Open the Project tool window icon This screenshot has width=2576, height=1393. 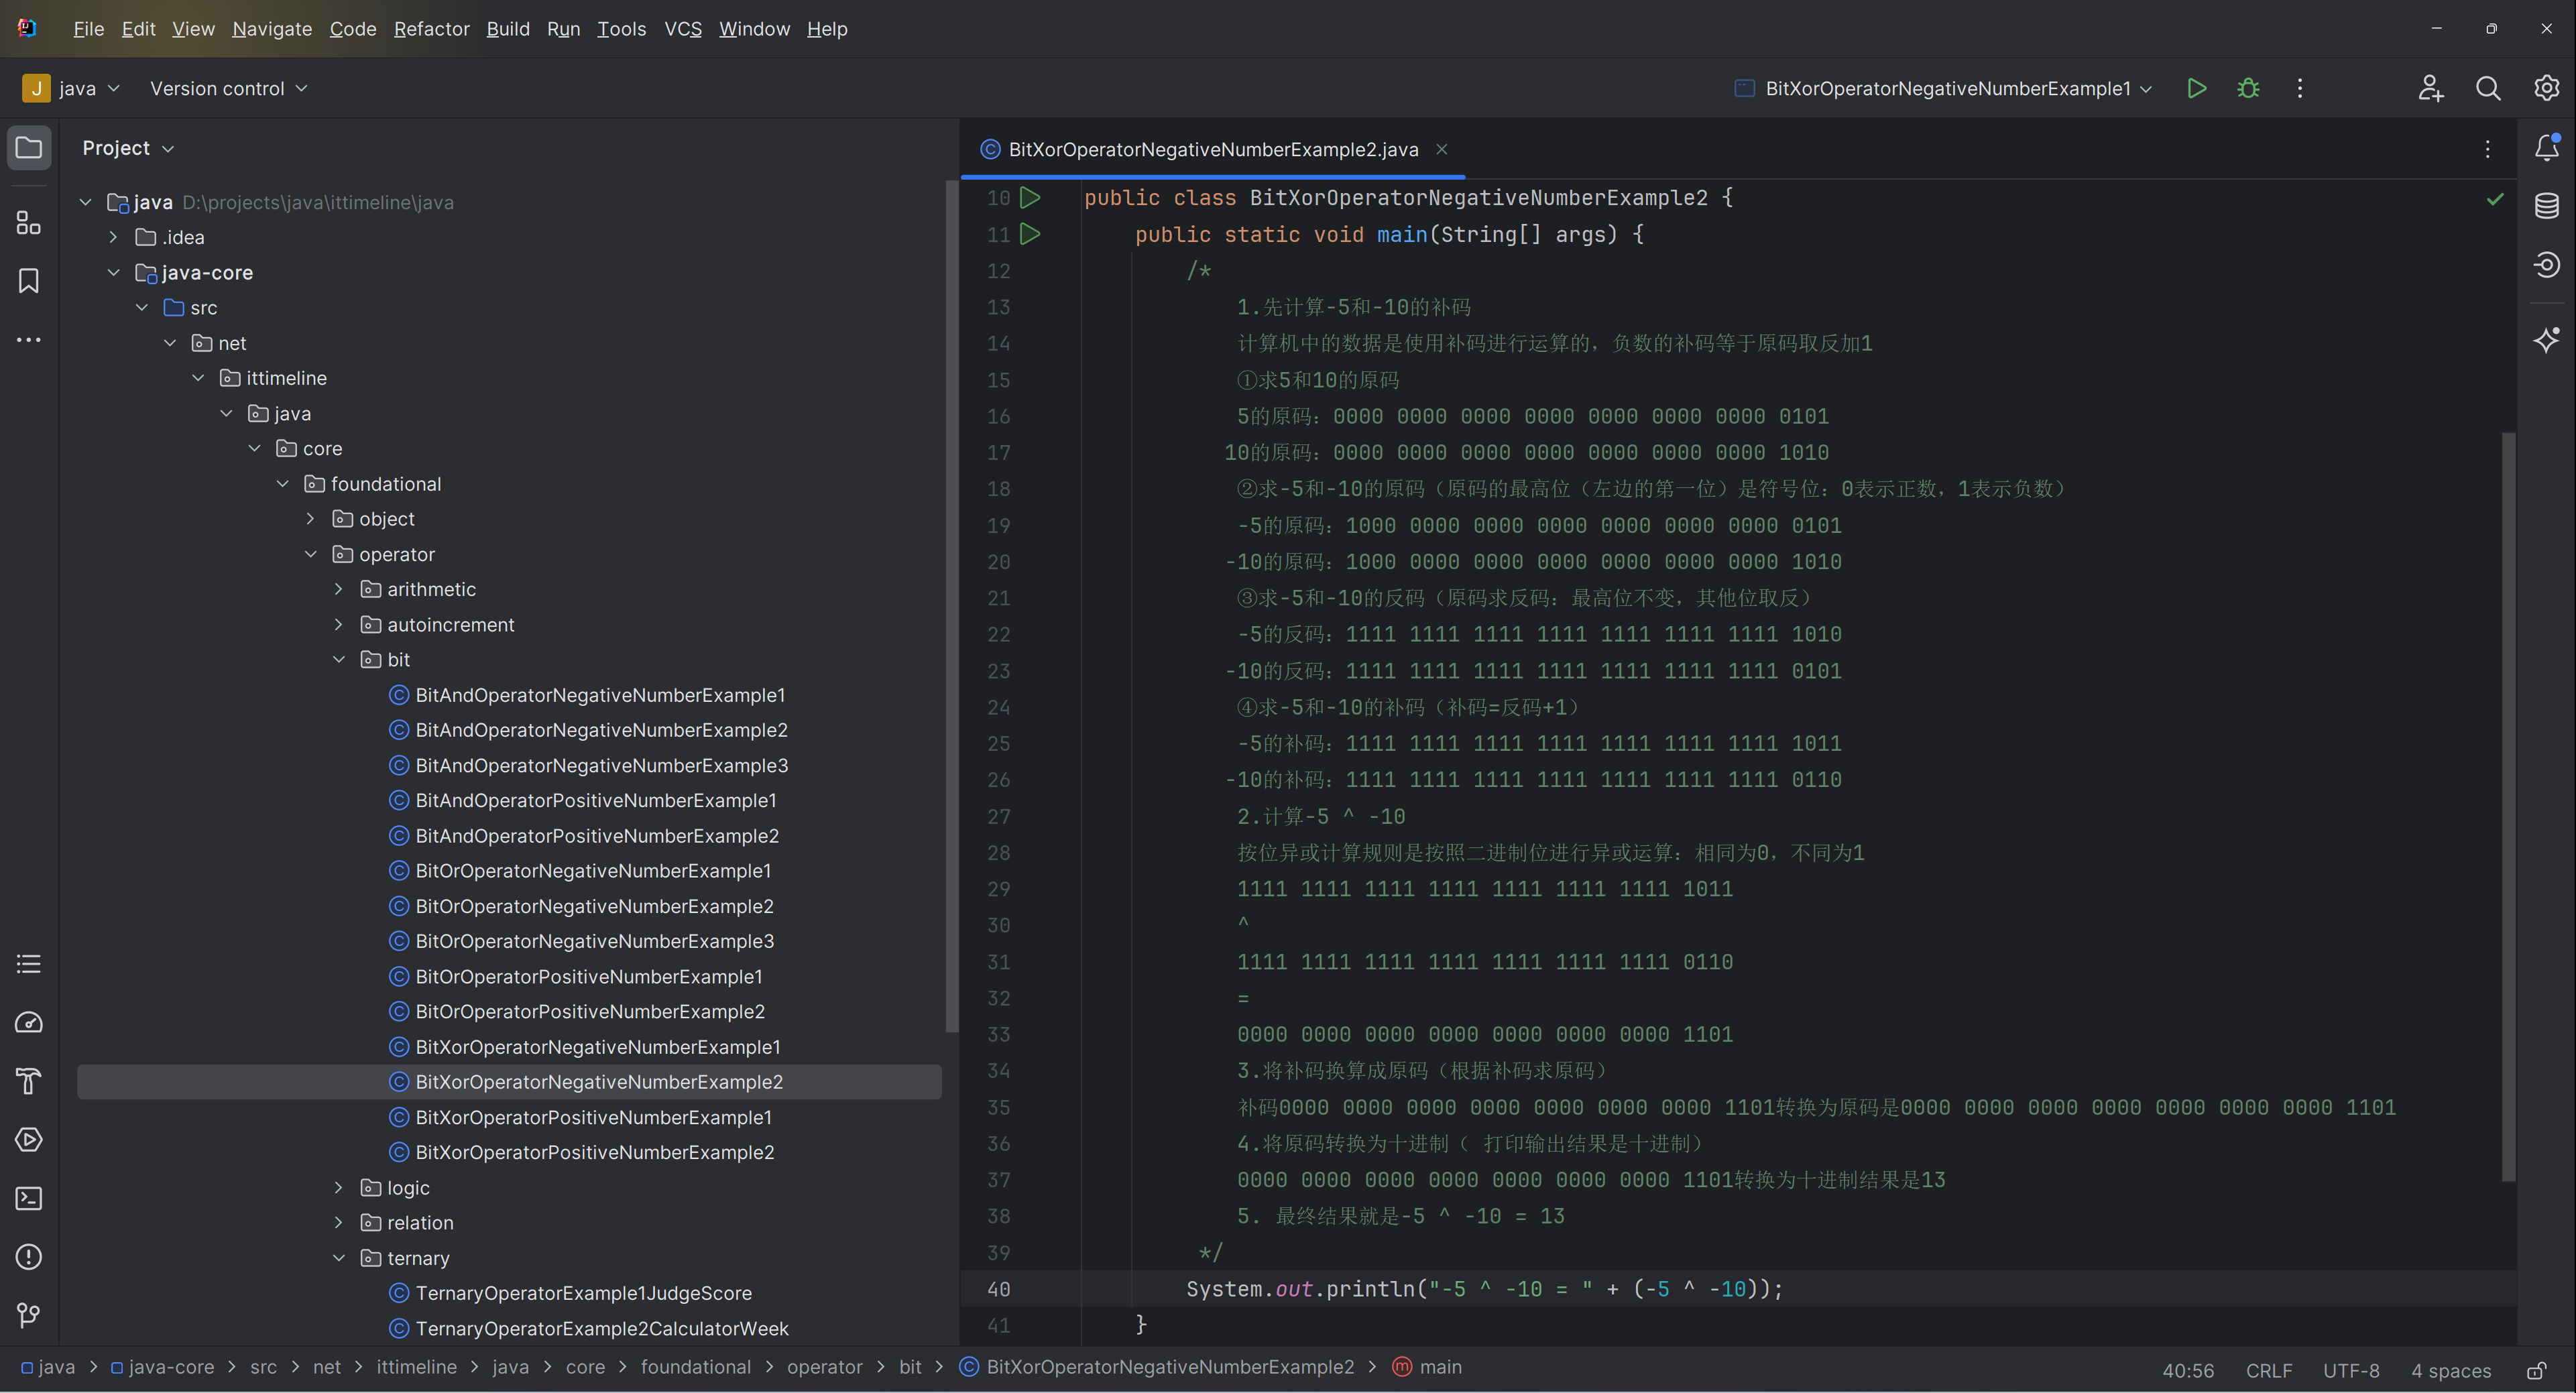point(29,148)
